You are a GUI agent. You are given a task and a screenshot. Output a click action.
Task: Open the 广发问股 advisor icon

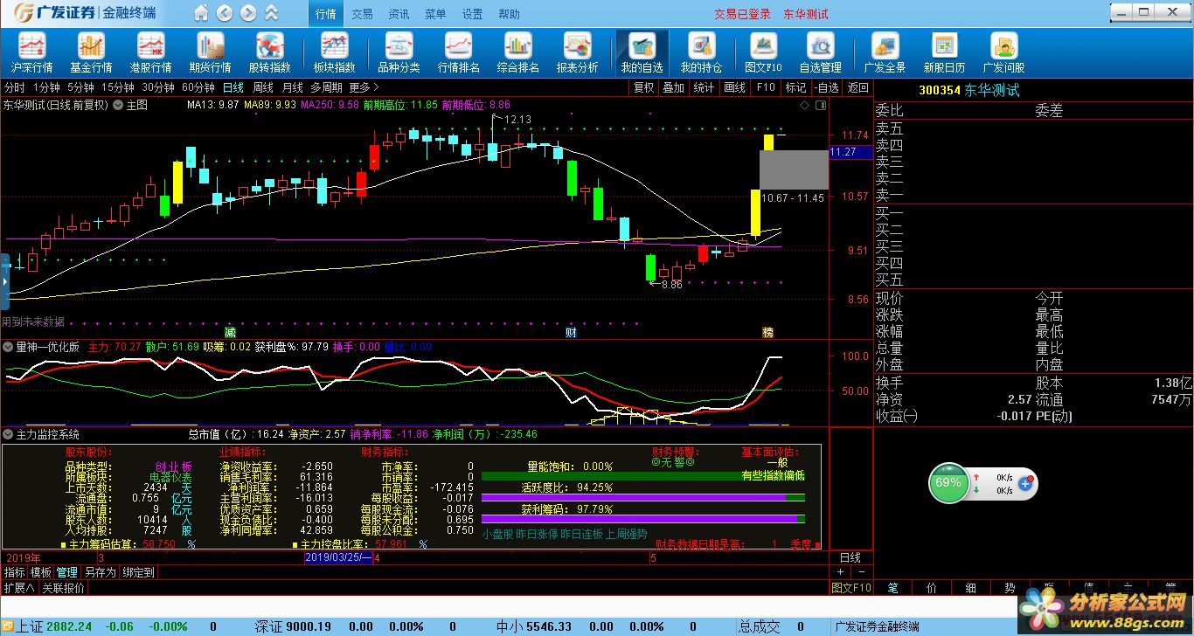coord(1003,52)
